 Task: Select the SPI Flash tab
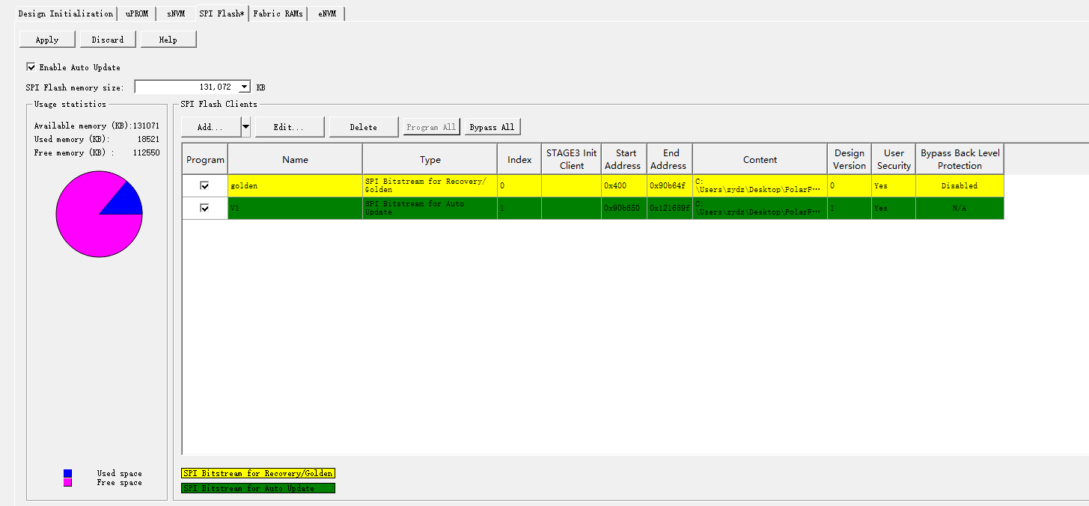click(222, 13)
